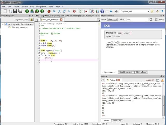Viewport: 166px width, 125px height.
Task: Click the round blue X toolbar icon
Action: (102, 11)
